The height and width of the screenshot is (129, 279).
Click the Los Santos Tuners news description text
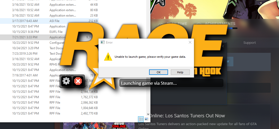tap(198, 126)
